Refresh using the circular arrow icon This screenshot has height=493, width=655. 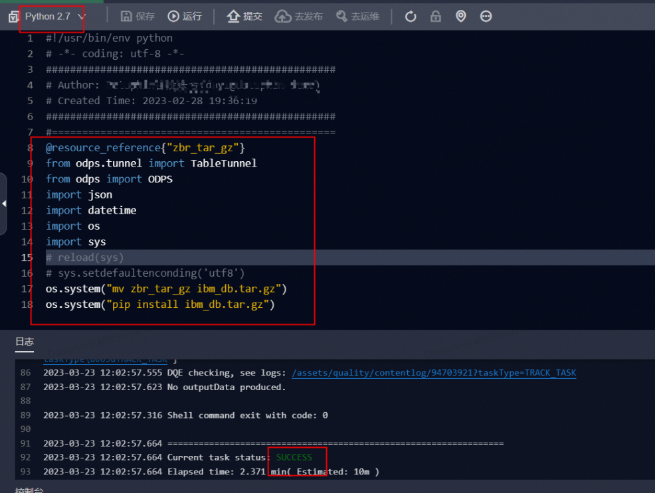coord(410,16)
